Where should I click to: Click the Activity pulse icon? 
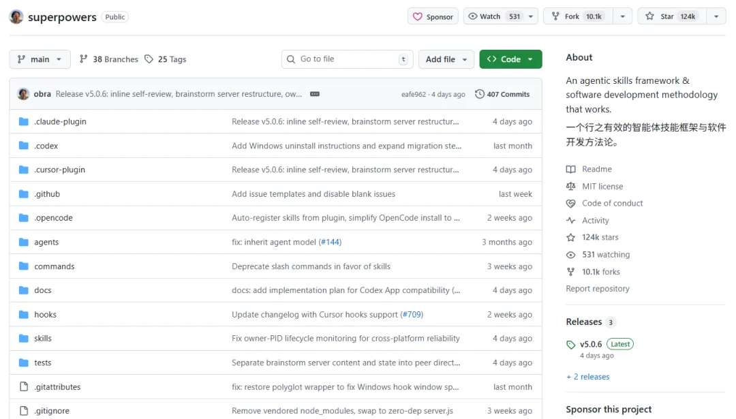coord(571,221)
